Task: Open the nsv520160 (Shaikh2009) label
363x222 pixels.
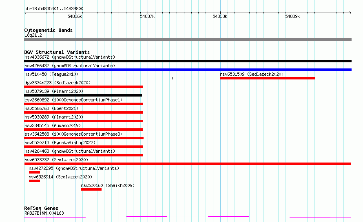Action: [108, 185]
